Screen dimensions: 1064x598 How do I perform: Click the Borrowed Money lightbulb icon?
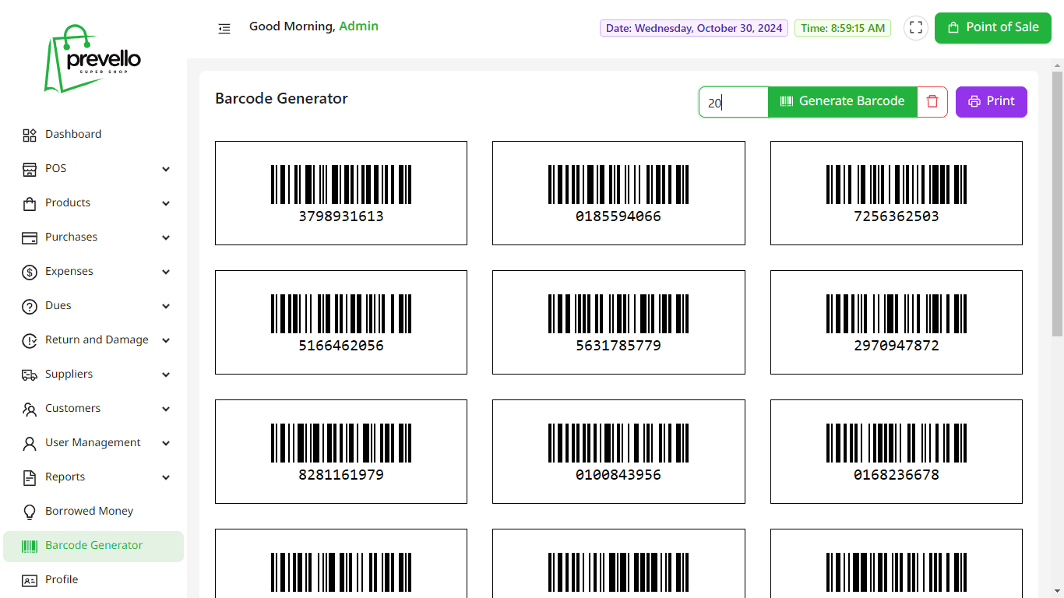[30, 512]
